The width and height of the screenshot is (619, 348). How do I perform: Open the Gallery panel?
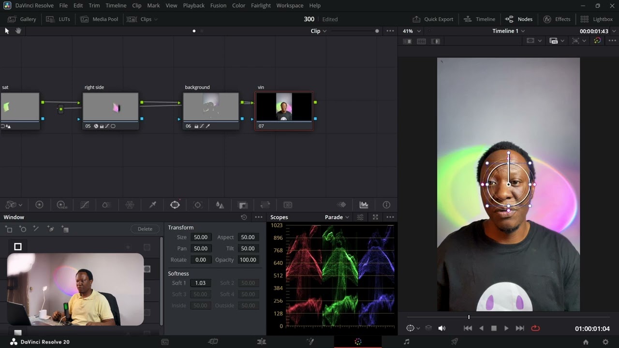click(x=22, y=19)
